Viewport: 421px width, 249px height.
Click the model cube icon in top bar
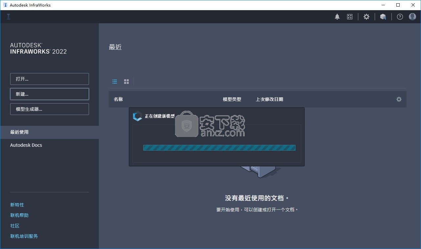pos(383,17)
